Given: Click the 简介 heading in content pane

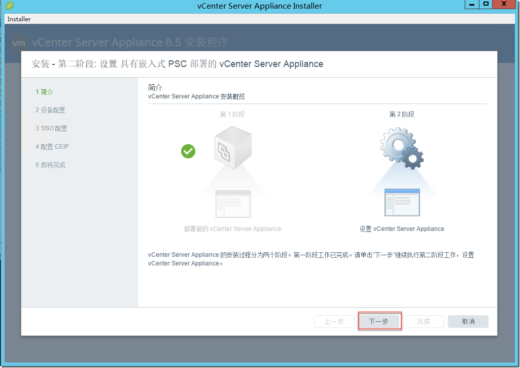Looking at the screenshot, I should point(155,87).
